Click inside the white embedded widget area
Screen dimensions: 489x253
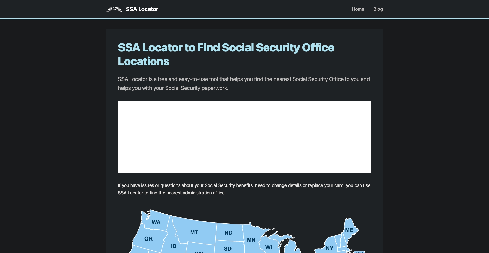click(244, 137)
